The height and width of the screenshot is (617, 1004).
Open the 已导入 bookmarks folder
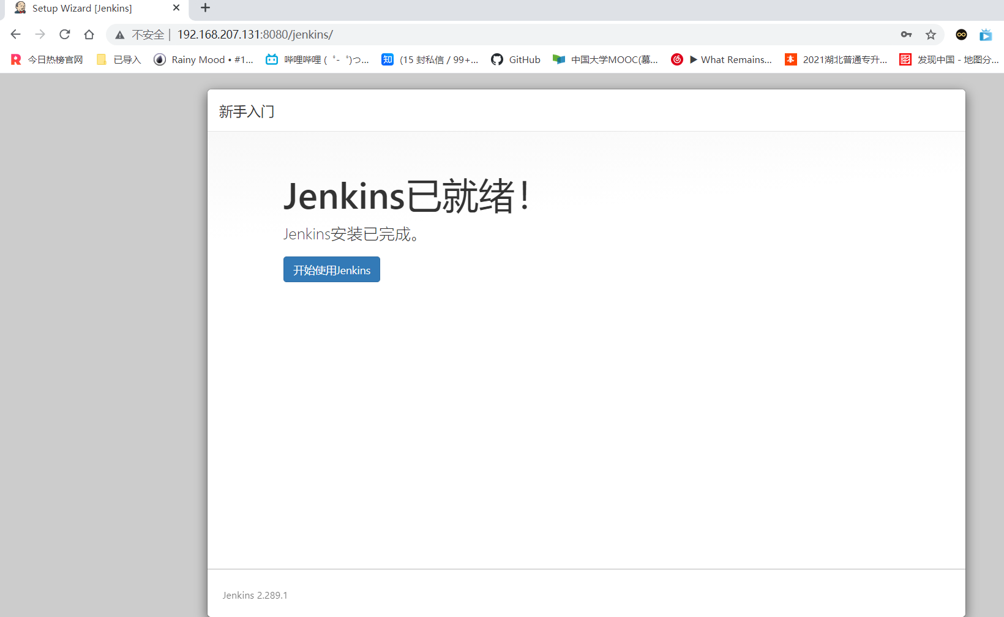coord(119,59)
